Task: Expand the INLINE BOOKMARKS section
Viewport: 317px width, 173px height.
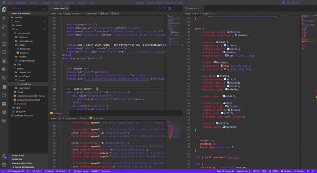Action: [x=28, y=167]
